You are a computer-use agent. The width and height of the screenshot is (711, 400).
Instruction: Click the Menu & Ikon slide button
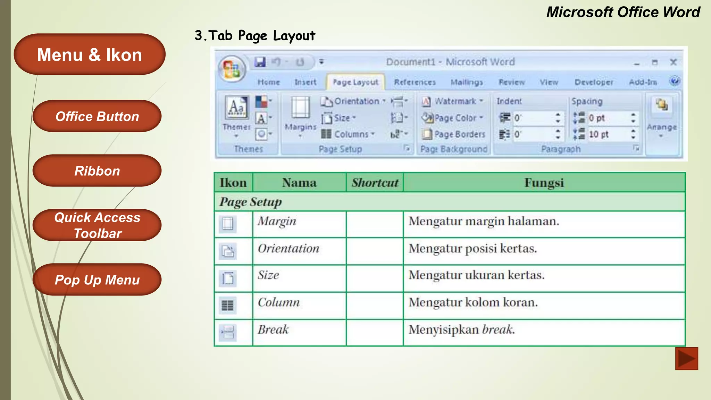point(90,54)
